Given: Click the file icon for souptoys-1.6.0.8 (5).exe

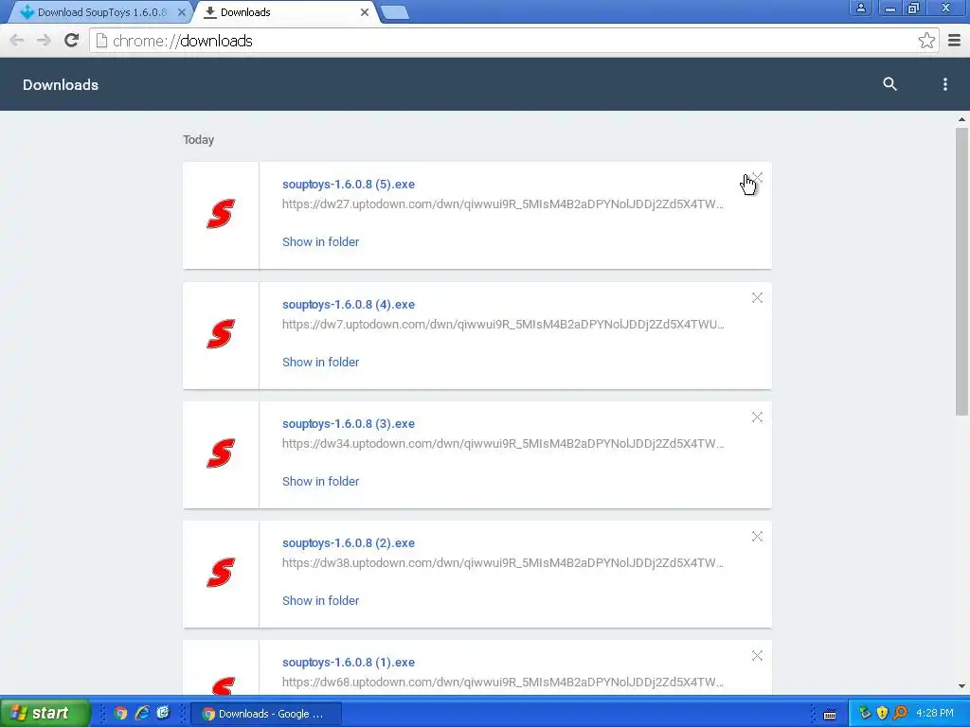Looking at the screenshot, I should pos(221,214).
